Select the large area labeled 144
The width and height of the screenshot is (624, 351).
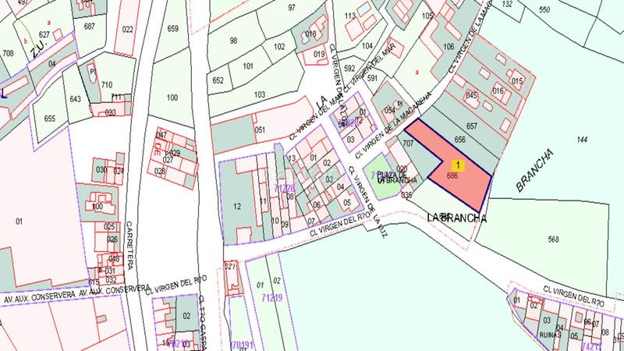pyautogui.click(x=581, y=140)
